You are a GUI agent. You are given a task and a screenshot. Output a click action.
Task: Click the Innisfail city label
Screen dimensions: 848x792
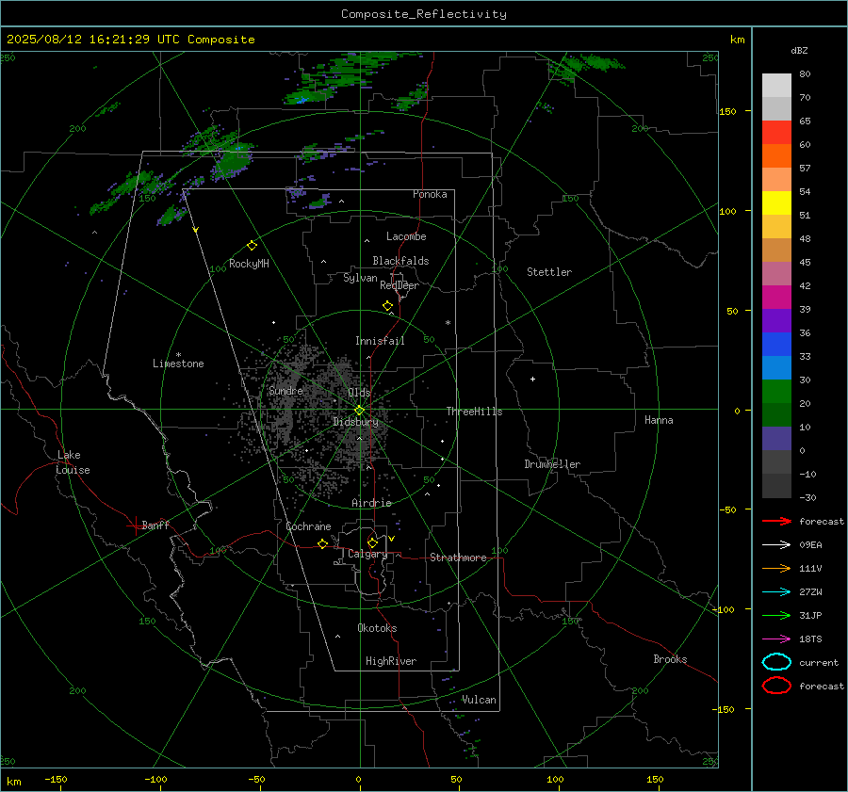[x=380, y=341]
